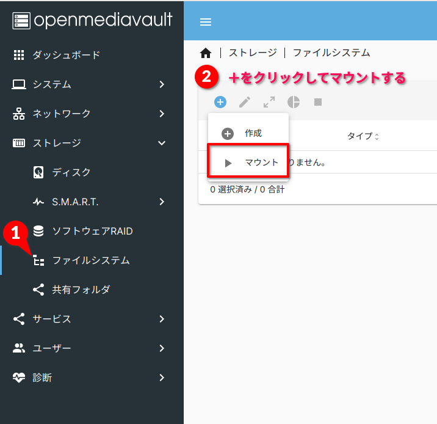Screen dimensions: 437x424
Task: Click the quota pie chart icon
Action: [x=294, y=102]
